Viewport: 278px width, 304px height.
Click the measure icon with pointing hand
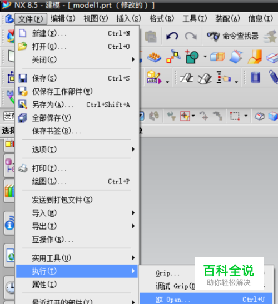[224, 77]
